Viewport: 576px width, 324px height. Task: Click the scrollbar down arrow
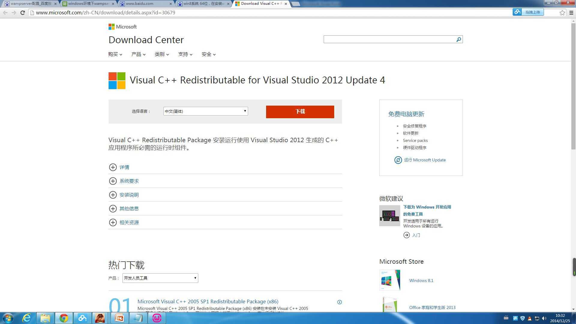click(574, 309)
